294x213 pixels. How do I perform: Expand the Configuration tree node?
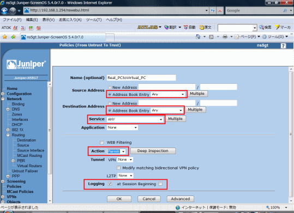[x=3, y=94]
